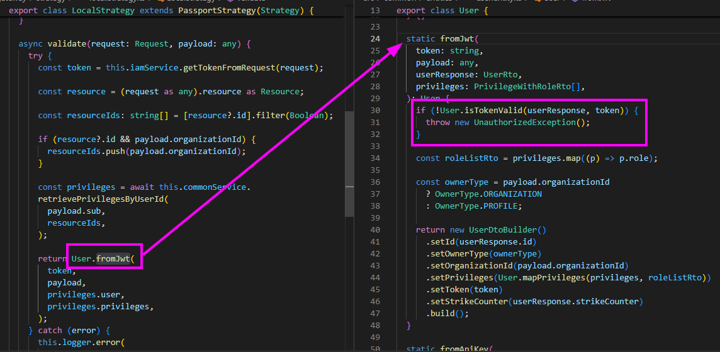Click the 'return User.fromJwt(' call in left editor

coord(86,258)
